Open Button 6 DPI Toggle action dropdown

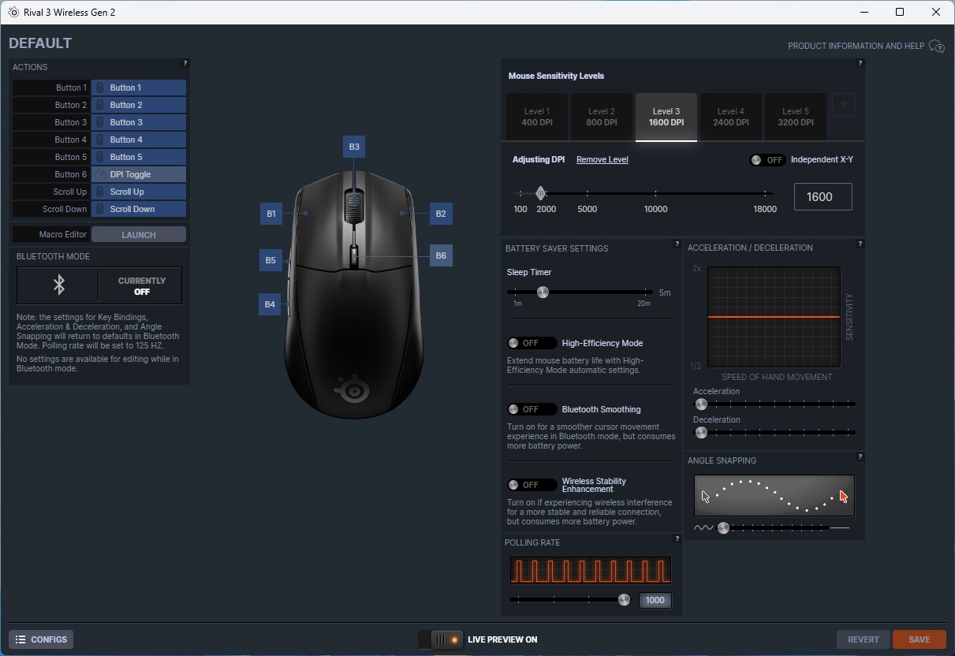point(139,174)
